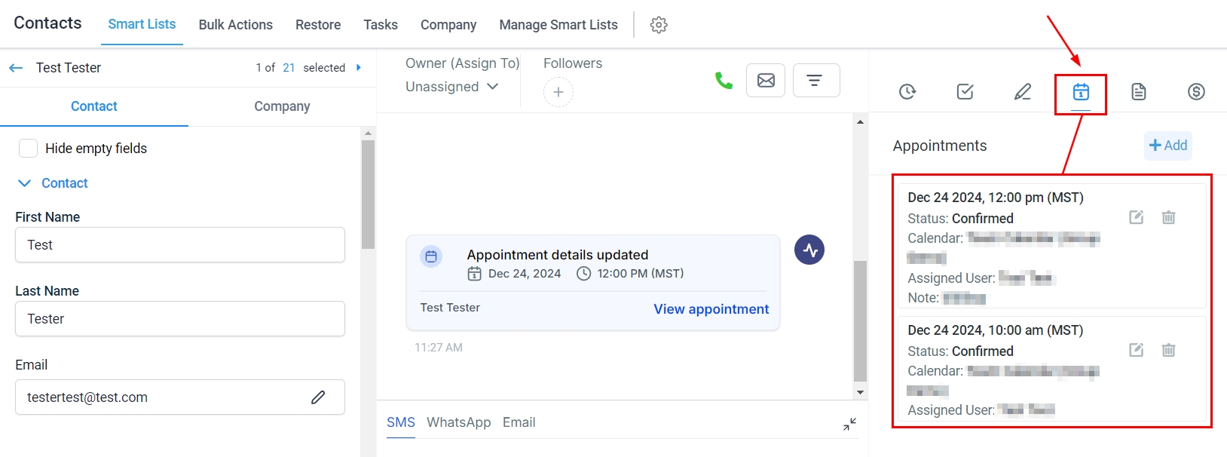Edit the 12:00 pm appointment
Image resolution: width=1227 pixels, height=457 pixels.
pos(1137,217)
